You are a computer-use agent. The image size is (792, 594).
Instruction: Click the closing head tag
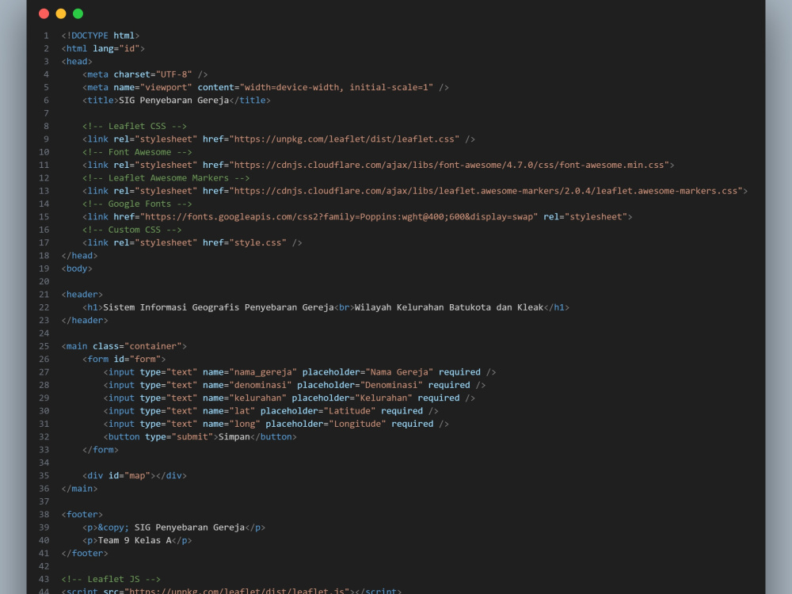(x=79, y=256)
